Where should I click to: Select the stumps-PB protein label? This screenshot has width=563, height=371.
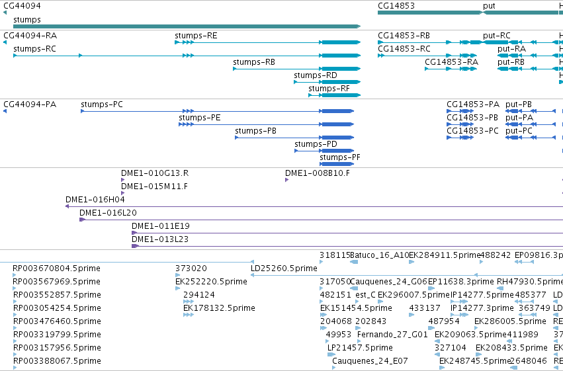(255, 132)
